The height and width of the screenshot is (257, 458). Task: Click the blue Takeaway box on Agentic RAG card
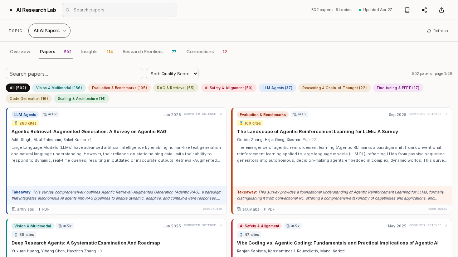click(x=117, y=195)
